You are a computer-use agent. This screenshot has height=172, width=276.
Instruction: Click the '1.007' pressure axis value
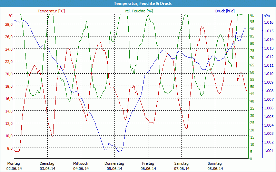269,99
